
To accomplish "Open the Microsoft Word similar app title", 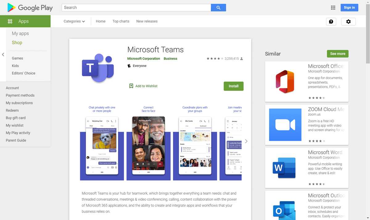I will [x=326, y=152].
